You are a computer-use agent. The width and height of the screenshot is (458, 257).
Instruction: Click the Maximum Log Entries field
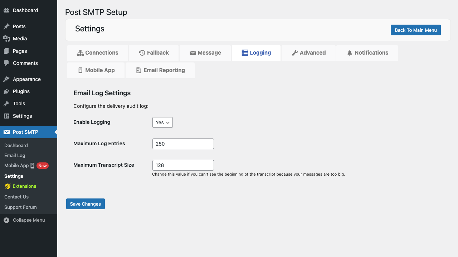tap(183, 144)
